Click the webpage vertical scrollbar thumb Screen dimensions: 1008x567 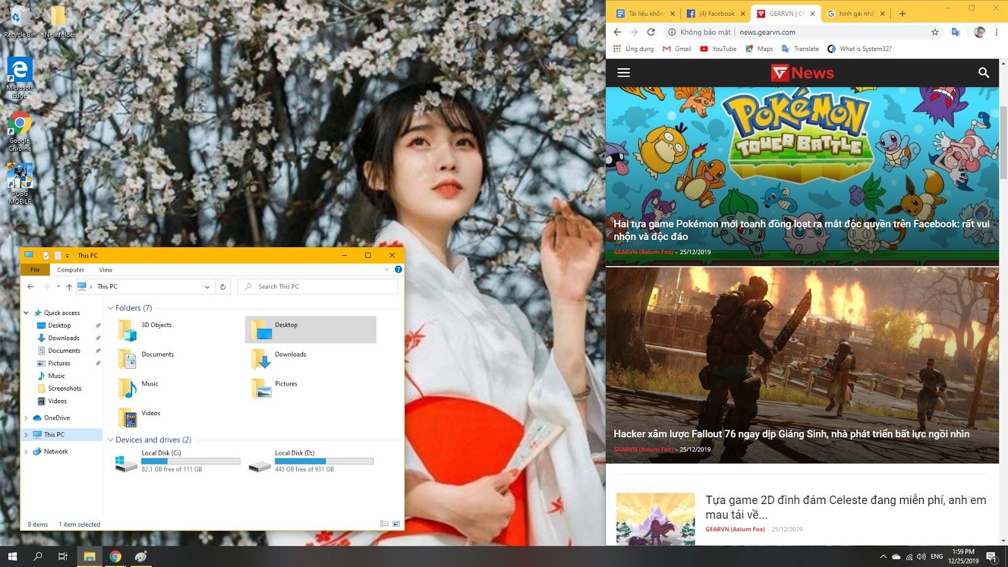coord(1003,143)
